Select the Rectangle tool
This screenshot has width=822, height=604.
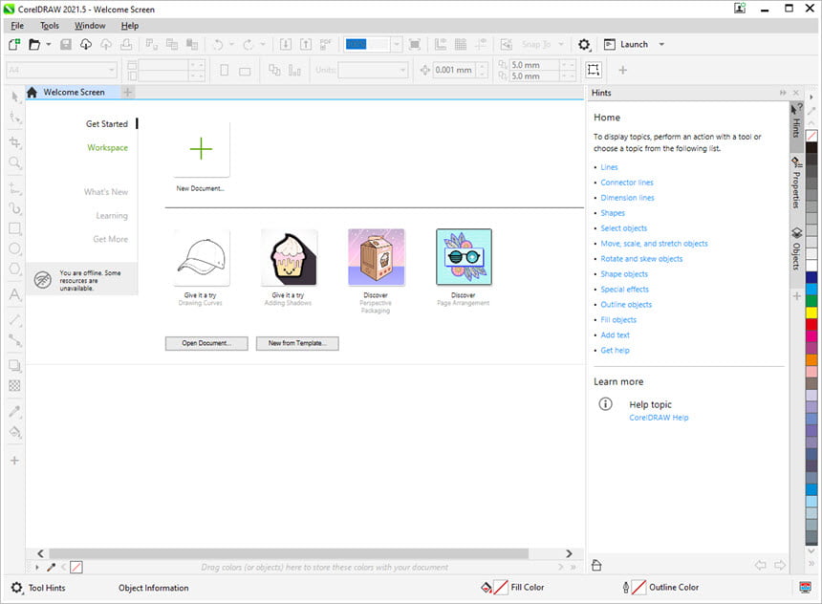point(14,228)
